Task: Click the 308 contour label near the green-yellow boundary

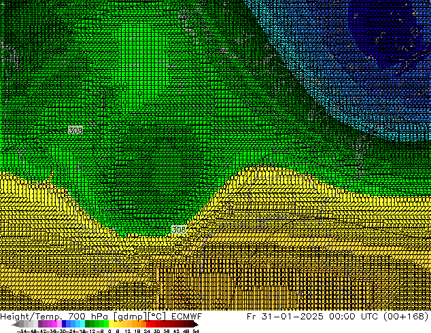Action: coord(179,230)
